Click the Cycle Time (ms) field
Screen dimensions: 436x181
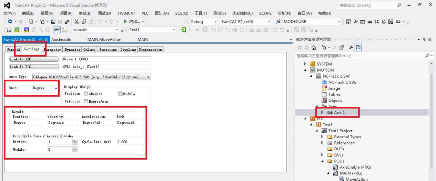131,142
